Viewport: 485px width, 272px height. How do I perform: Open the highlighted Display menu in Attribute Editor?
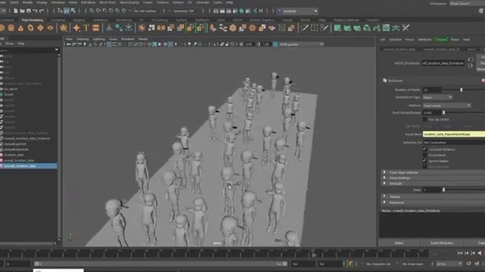point(441,39)
